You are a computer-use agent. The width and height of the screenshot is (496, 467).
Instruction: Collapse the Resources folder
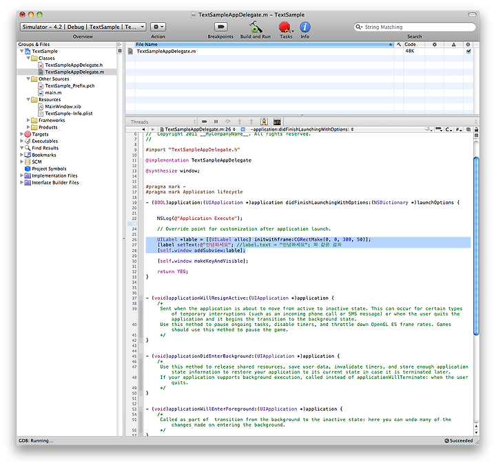click(x=28, y=99)
